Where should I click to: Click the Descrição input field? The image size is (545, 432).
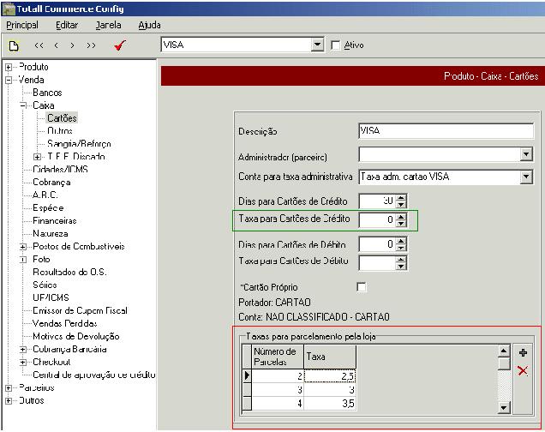click(x=446, y=131)
